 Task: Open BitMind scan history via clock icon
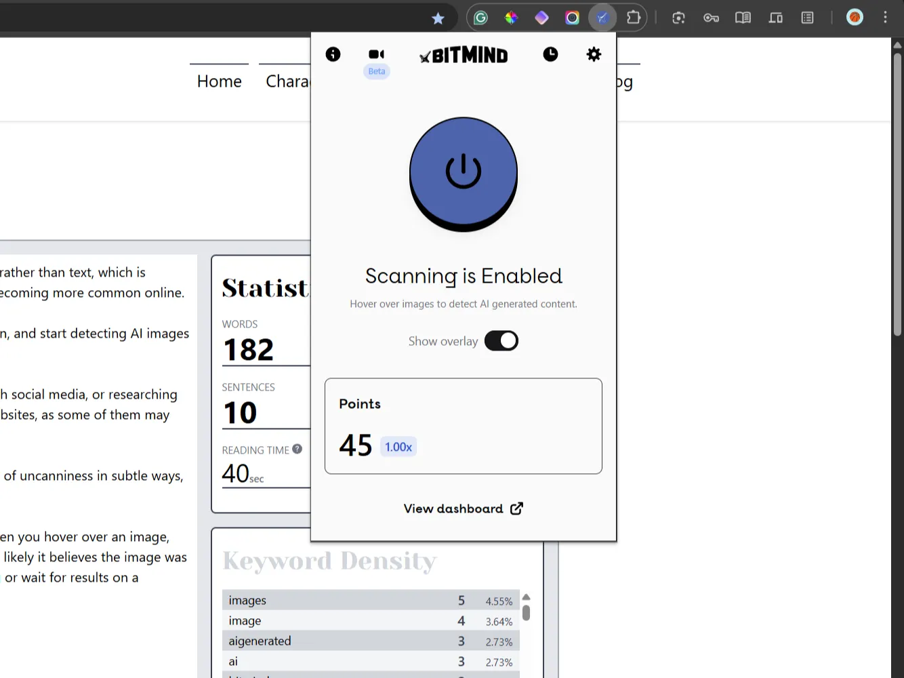tap(550, 54)
